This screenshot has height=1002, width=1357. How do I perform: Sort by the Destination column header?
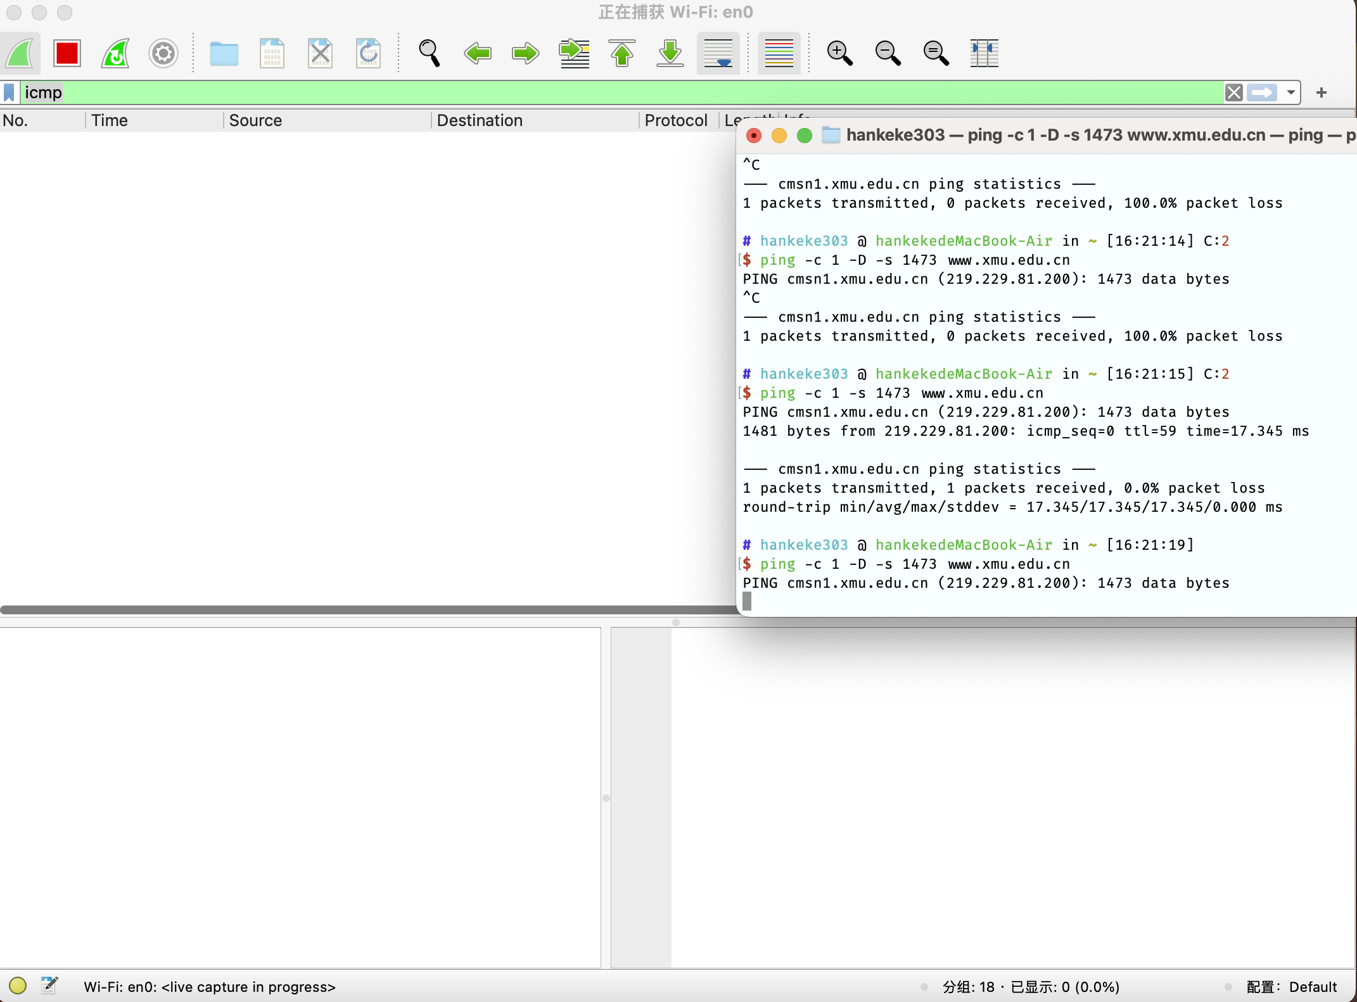click(535, 120)
